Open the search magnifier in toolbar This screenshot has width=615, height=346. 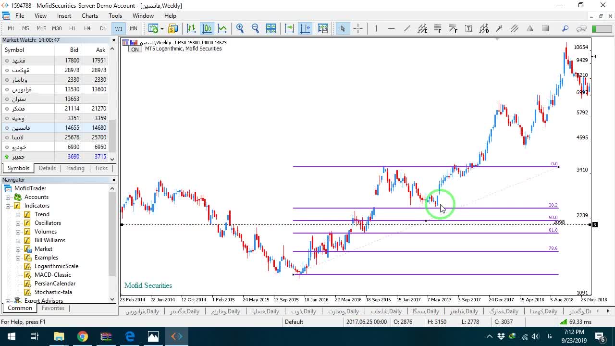566,28
